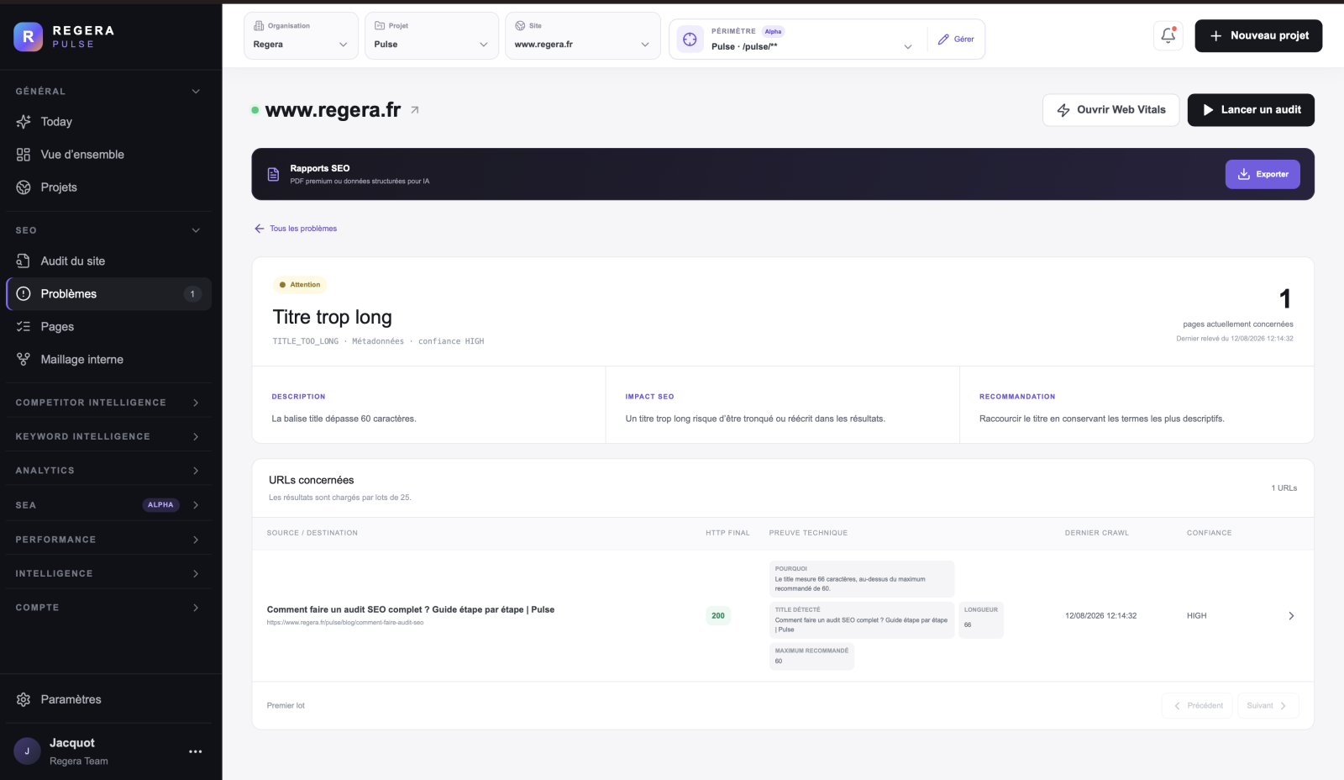The image size is (1344, 780).
Task: Click the Site globe icon label
Action: pos(520,26)
